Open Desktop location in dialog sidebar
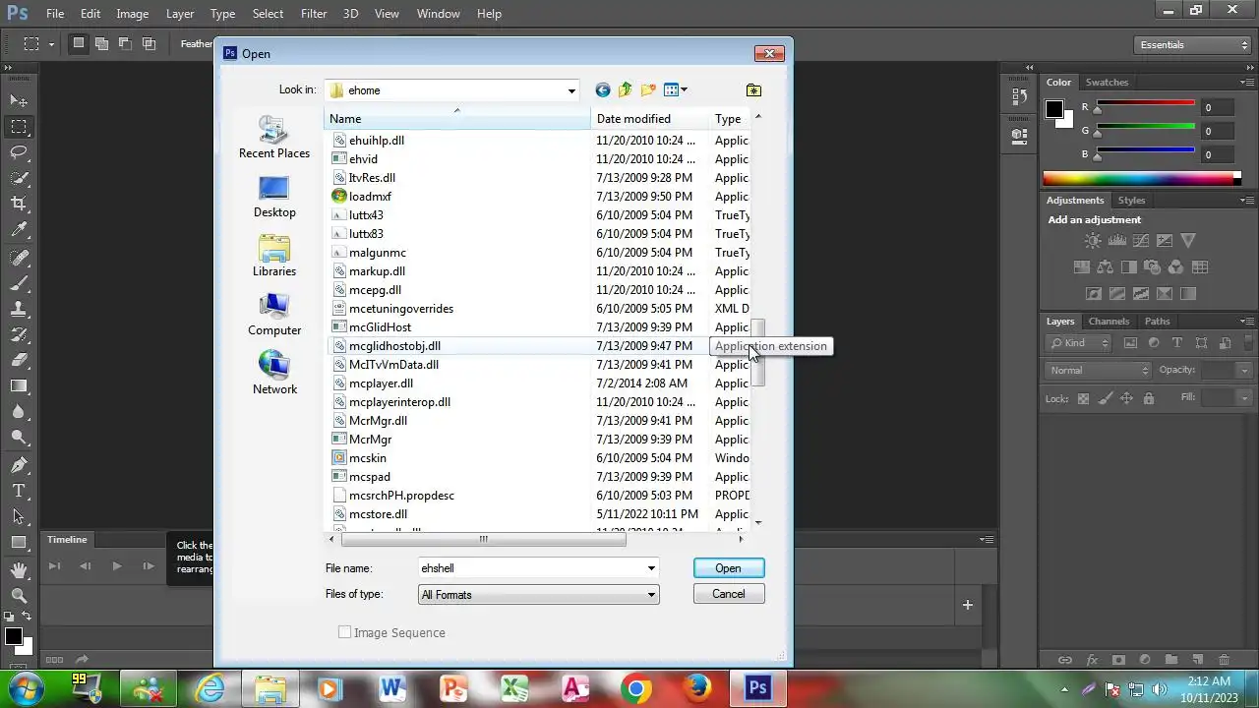1259x708 pixels. (x=274, y=197)
